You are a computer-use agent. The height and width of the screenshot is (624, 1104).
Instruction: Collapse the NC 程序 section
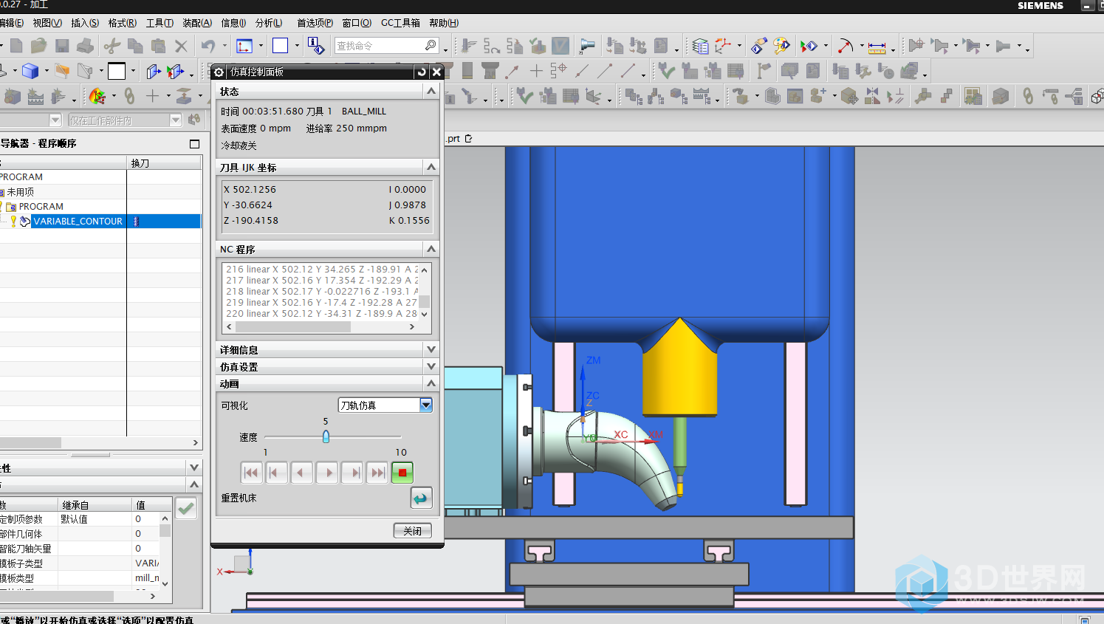coord(431,249)
